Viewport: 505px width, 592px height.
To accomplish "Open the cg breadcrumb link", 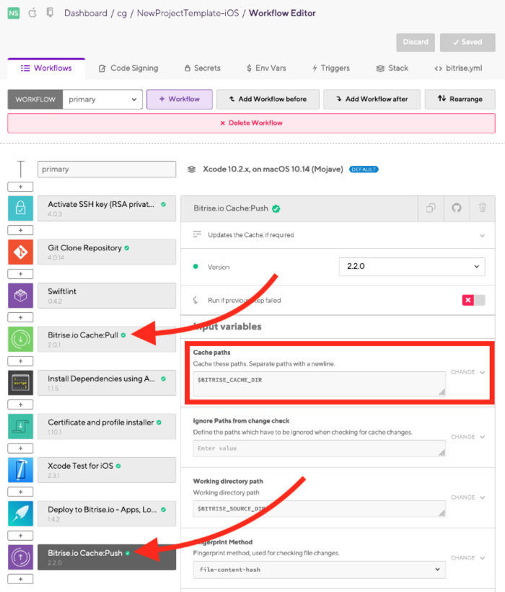I will [122, 13].
